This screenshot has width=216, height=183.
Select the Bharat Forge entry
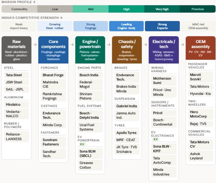click(x=53, y=75)
